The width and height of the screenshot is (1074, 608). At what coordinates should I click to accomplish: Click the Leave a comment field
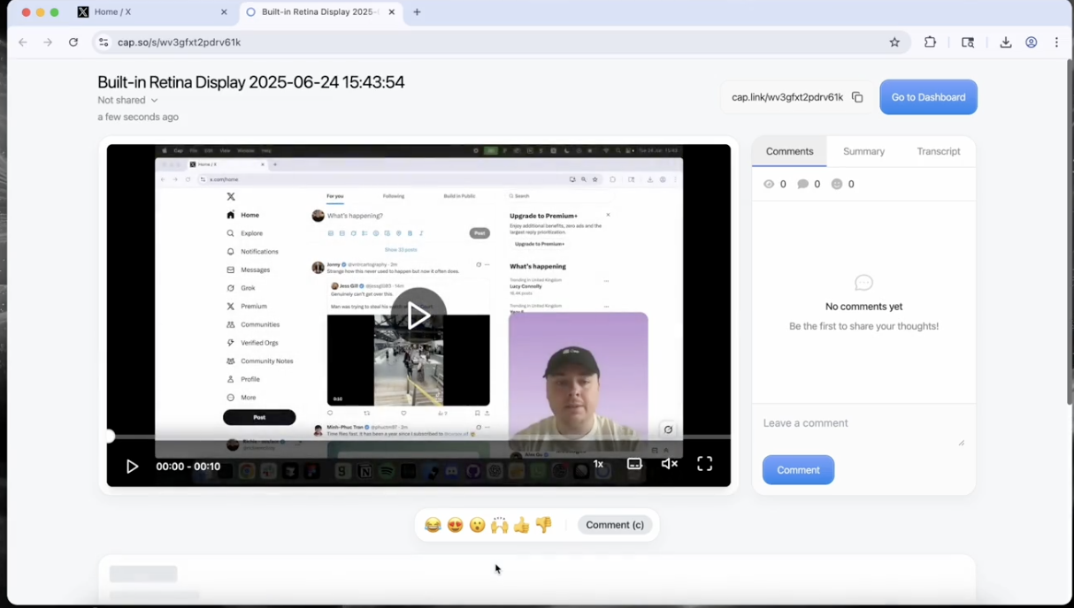click(x=863, y=429)
